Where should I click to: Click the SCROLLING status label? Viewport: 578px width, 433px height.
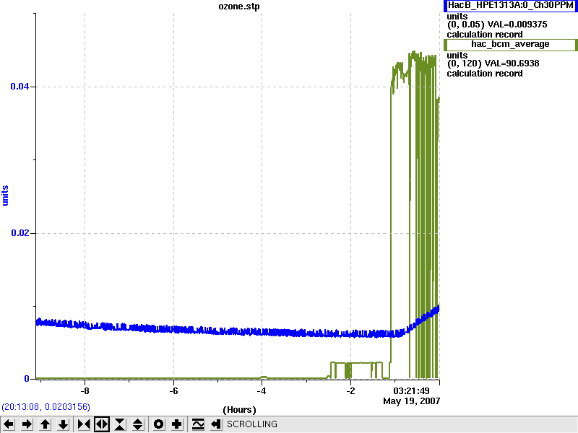[252, 424]
